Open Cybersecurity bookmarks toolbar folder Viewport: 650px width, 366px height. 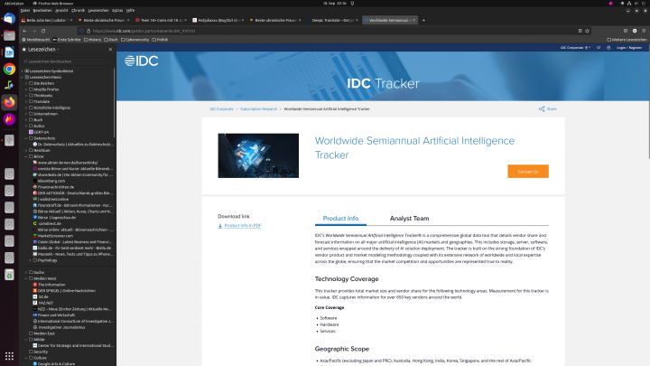[135, 40]
